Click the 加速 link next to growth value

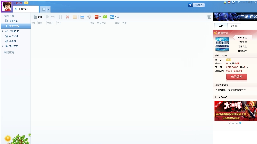(237, 64)
